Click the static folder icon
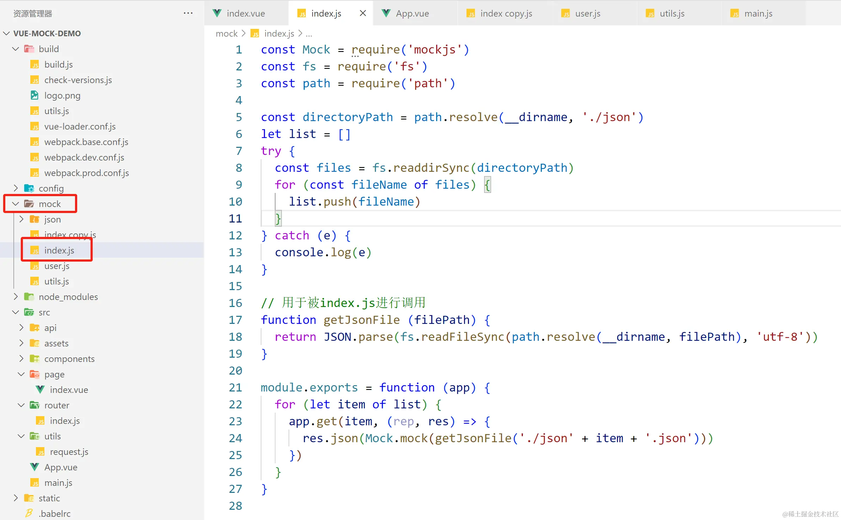841x520 pixels. (29, 498)
